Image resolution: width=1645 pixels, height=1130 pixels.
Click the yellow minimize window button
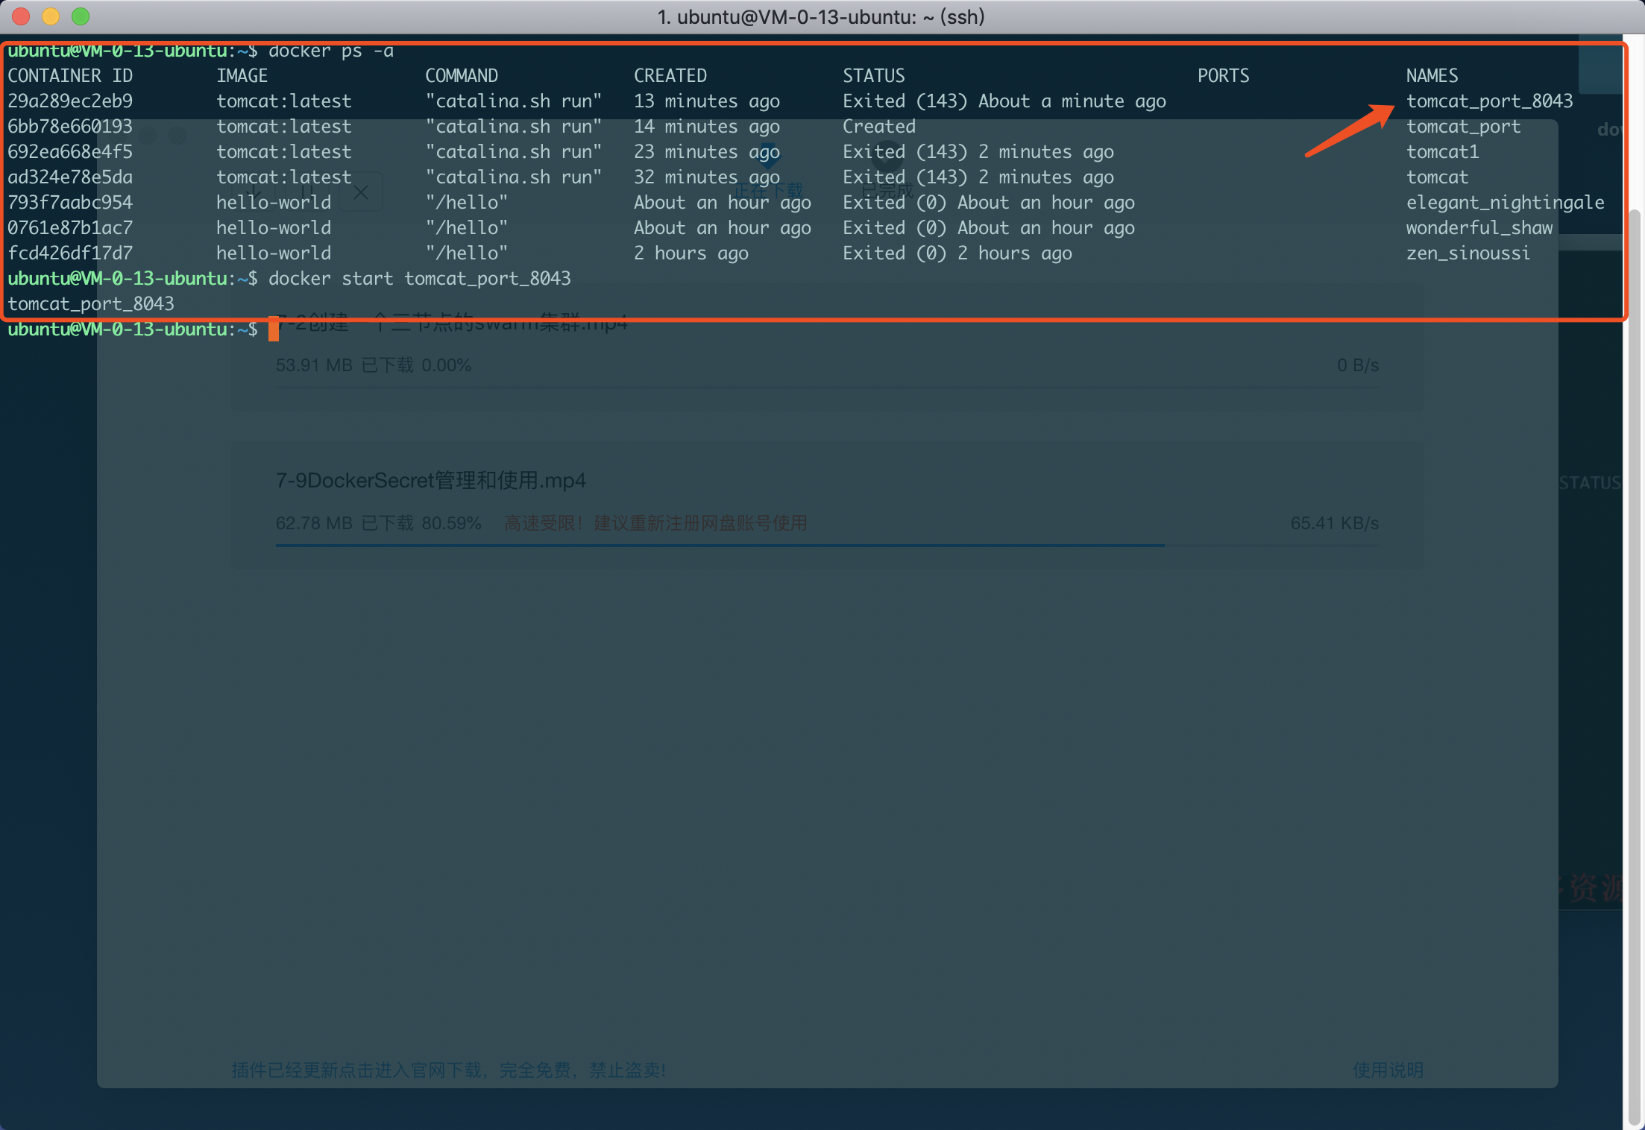51,16
